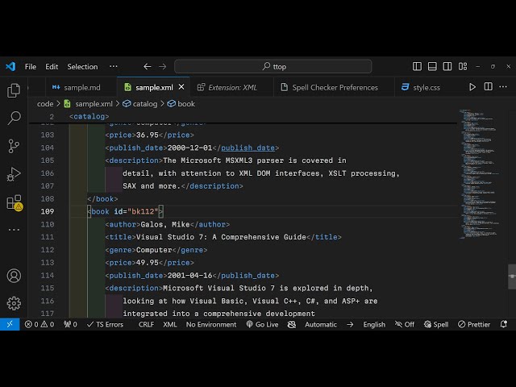Click the Manage gear icon
Screen dimensions: 516x387
14,303
